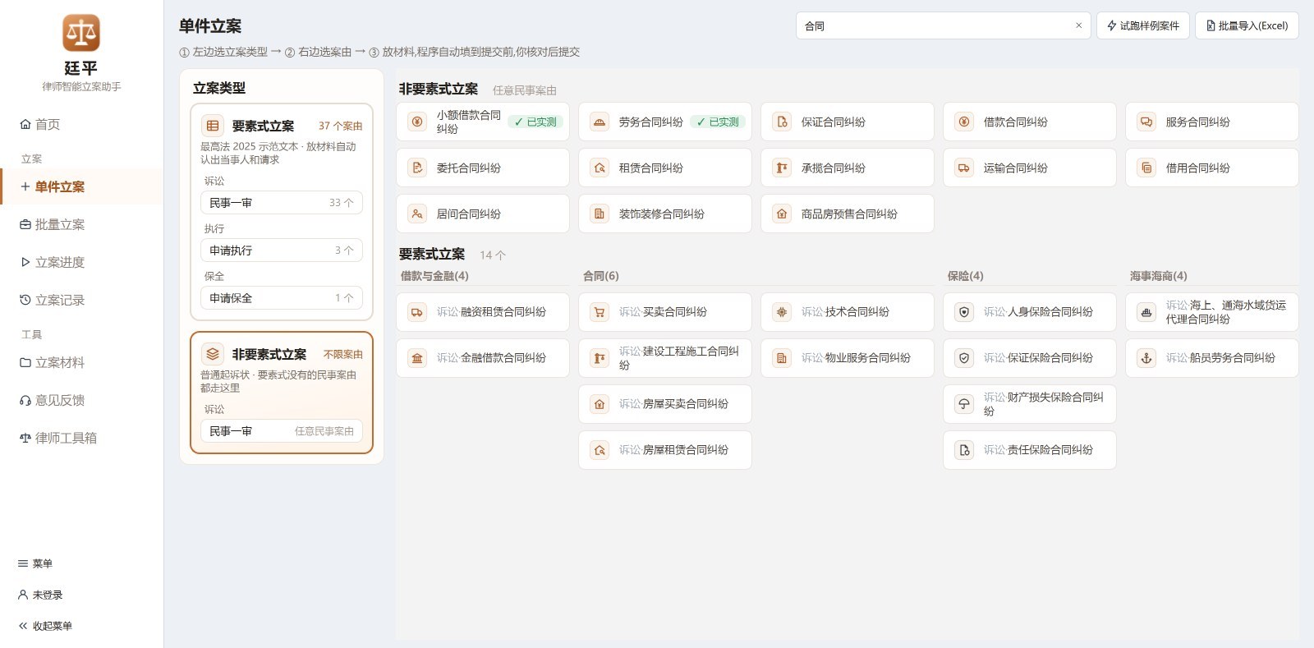Select 民事一审 marked 任意民事案由

point(282,431)
